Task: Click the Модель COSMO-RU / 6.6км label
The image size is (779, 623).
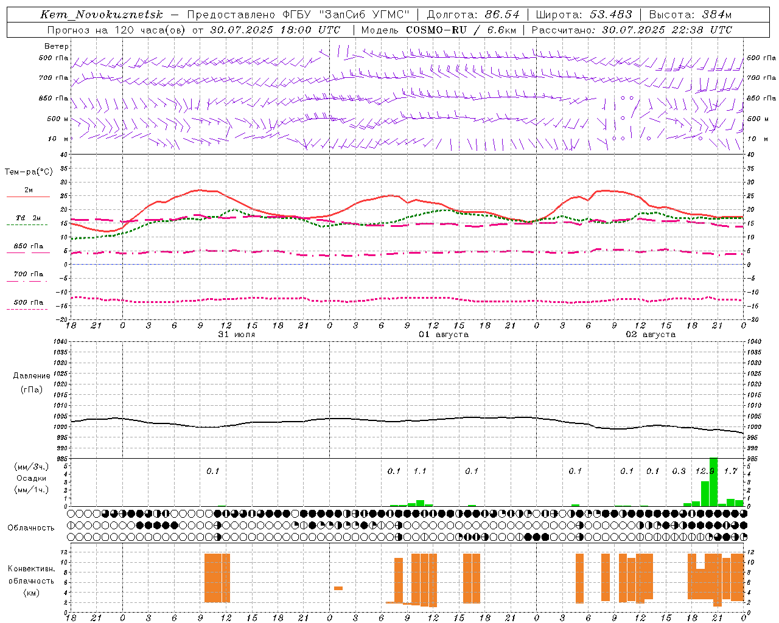Action: (x=439, y=30)
